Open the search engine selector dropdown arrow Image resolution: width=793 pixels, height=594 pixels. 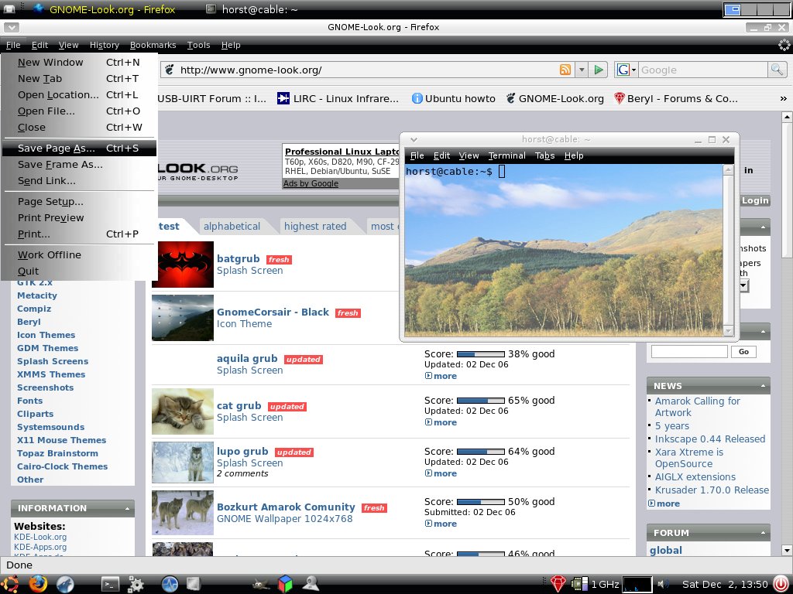coord(633,70)
